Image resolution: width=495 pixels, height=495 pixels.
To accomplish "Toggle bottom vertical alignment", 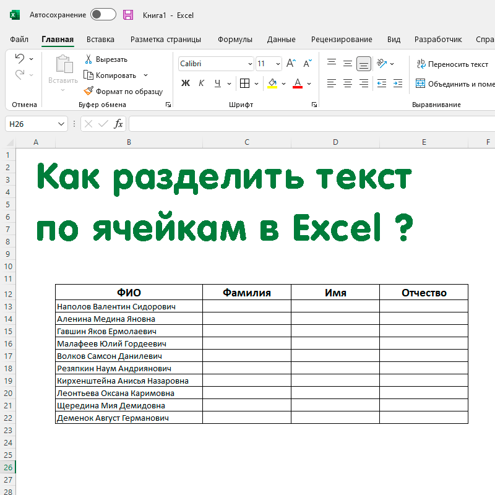I will click(364, 64).
